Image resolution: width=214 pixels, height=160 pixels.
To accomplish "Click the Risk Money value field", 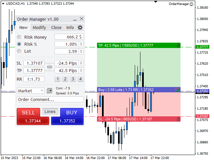I will point(69,37).
